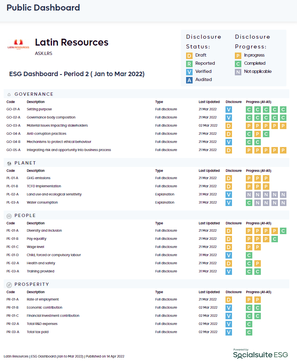The width and height of the screenshot is (297, 362).
Task: Click the Verified badge for PE-01-D
Action: 229,255
